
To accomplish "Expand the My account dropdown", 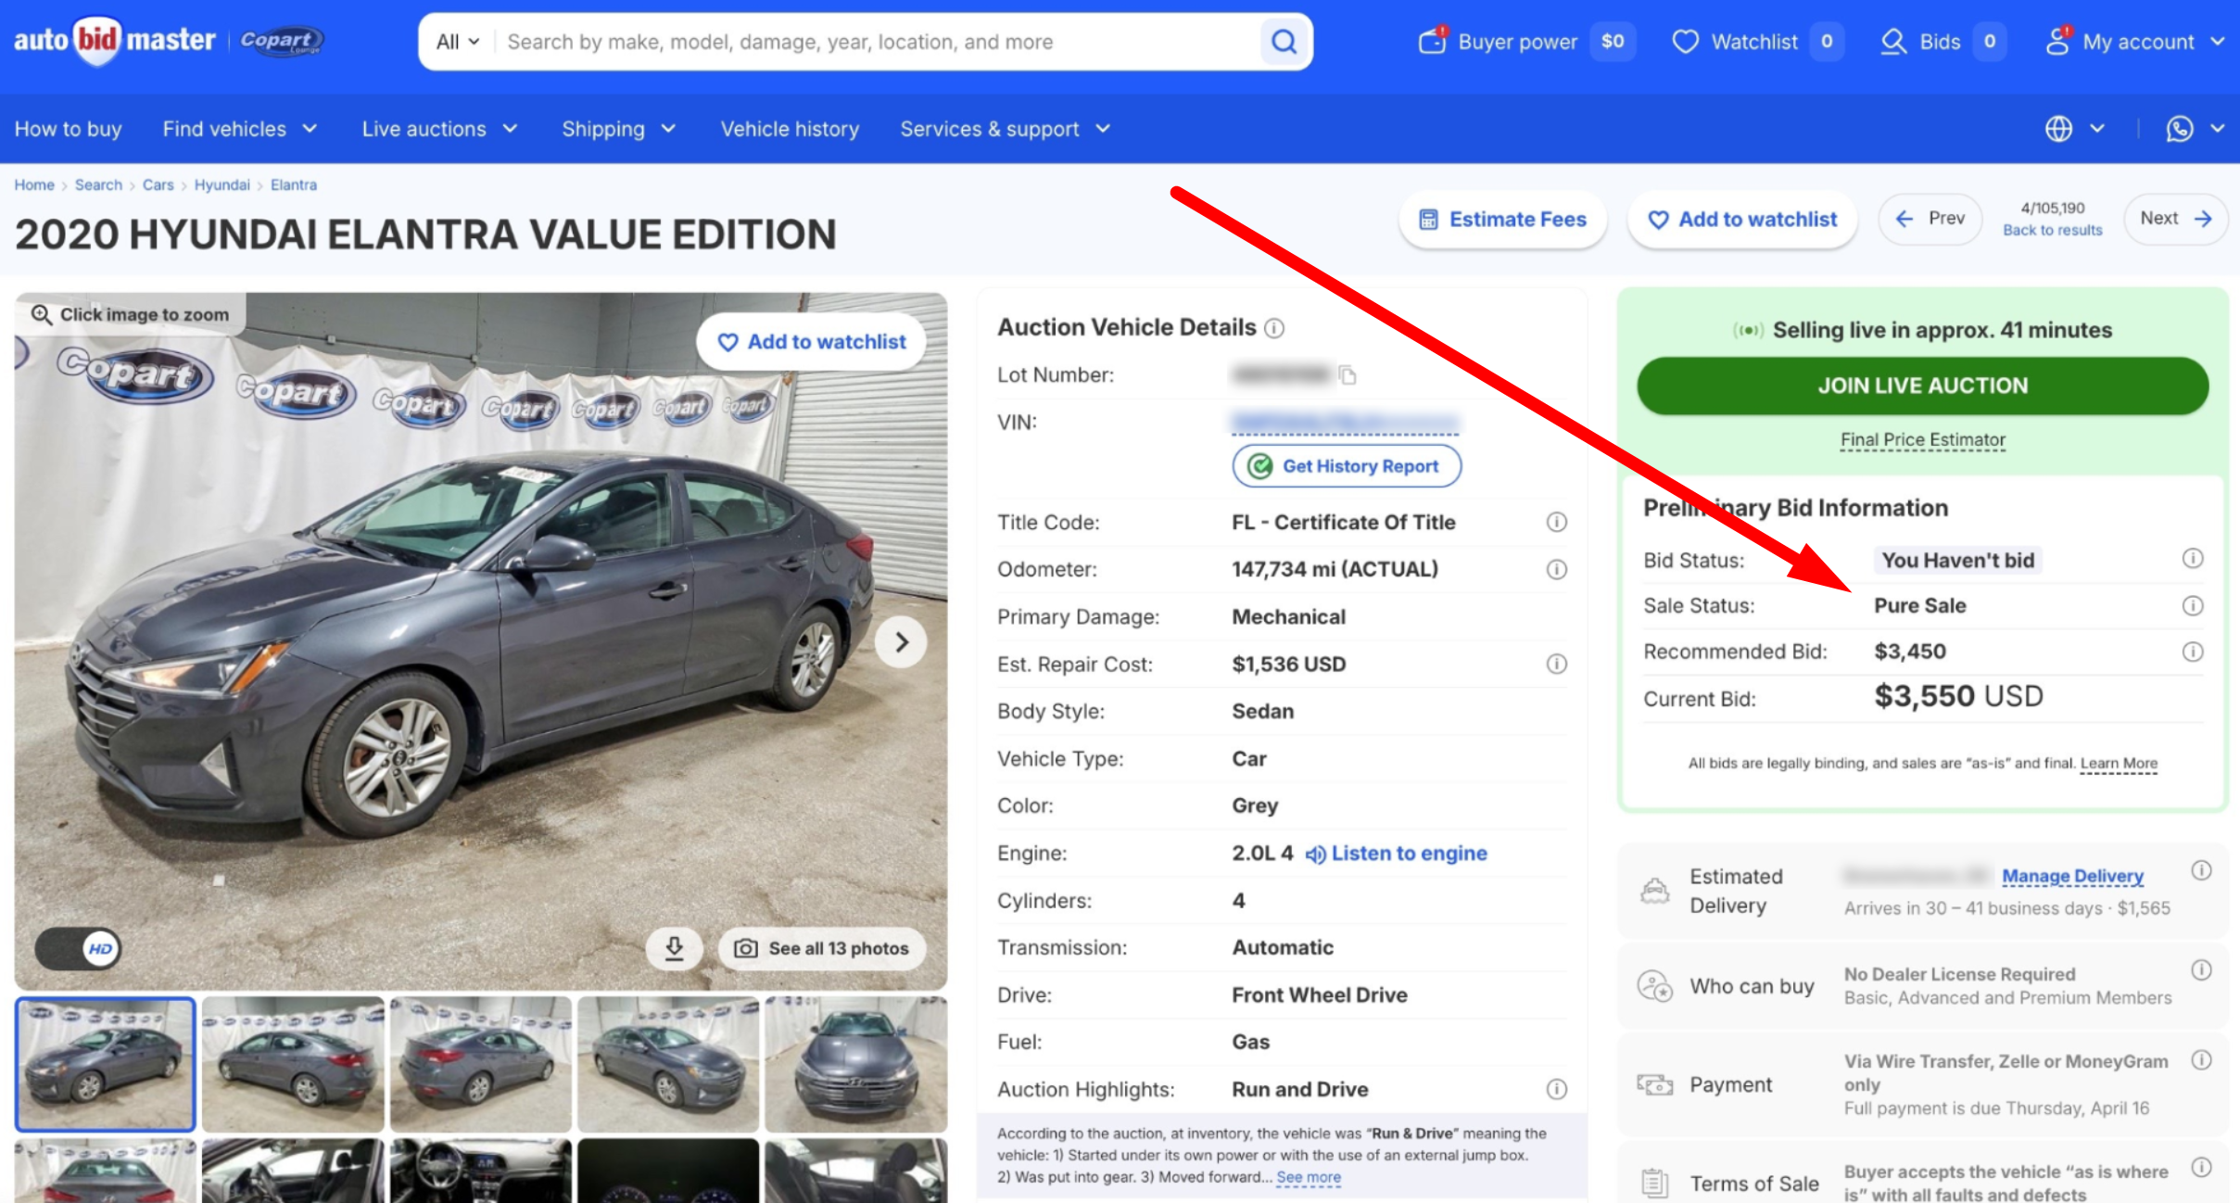I will coord(2135,42).
